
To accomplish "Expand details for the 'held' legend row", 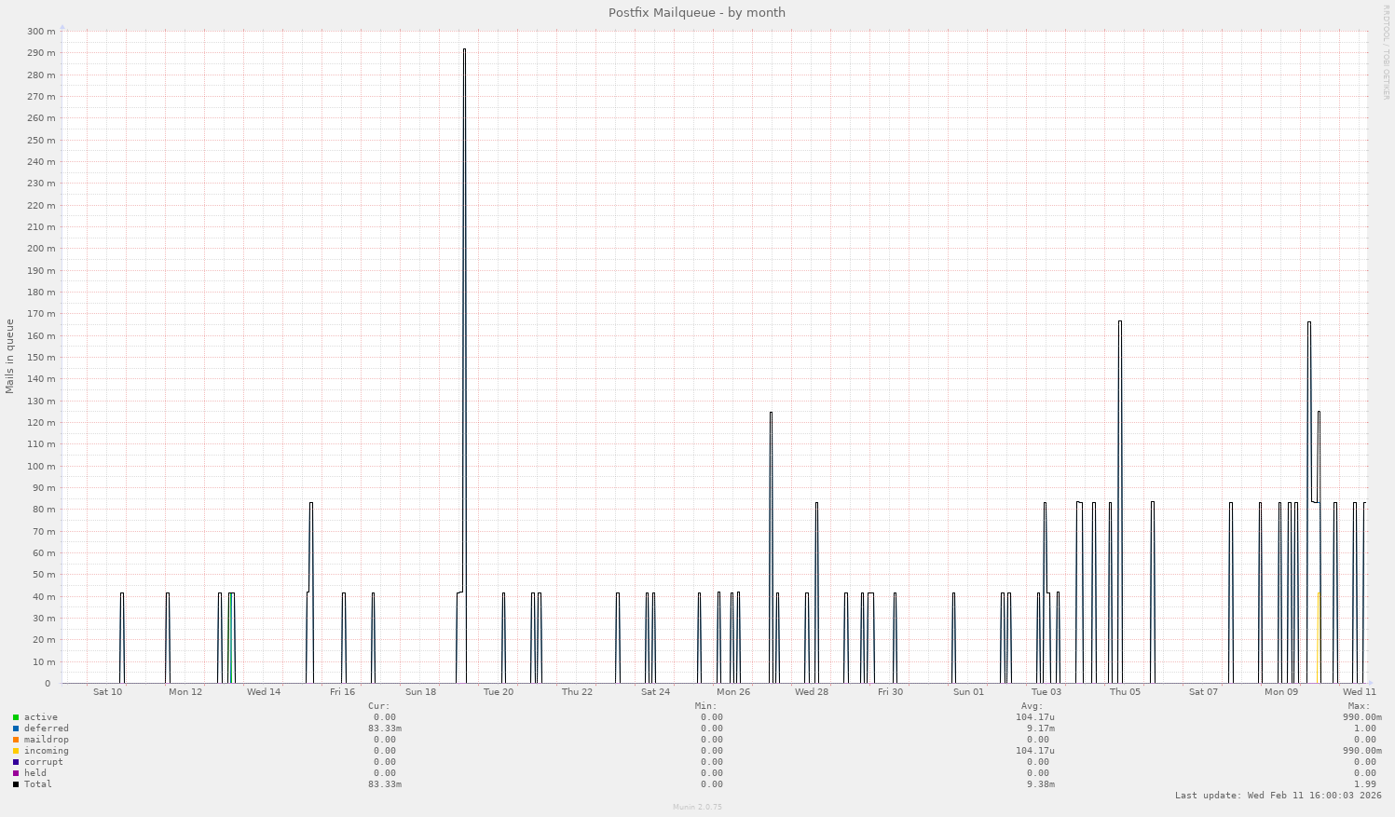I will click(x=34, y=772).
